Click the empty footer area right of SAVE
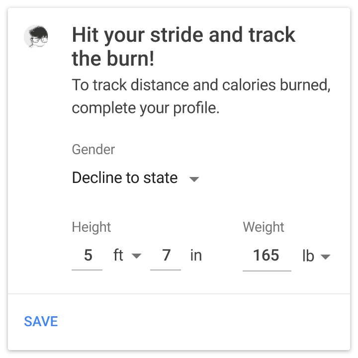This screenshot has width=358, height=358. (x=209, y=322)
